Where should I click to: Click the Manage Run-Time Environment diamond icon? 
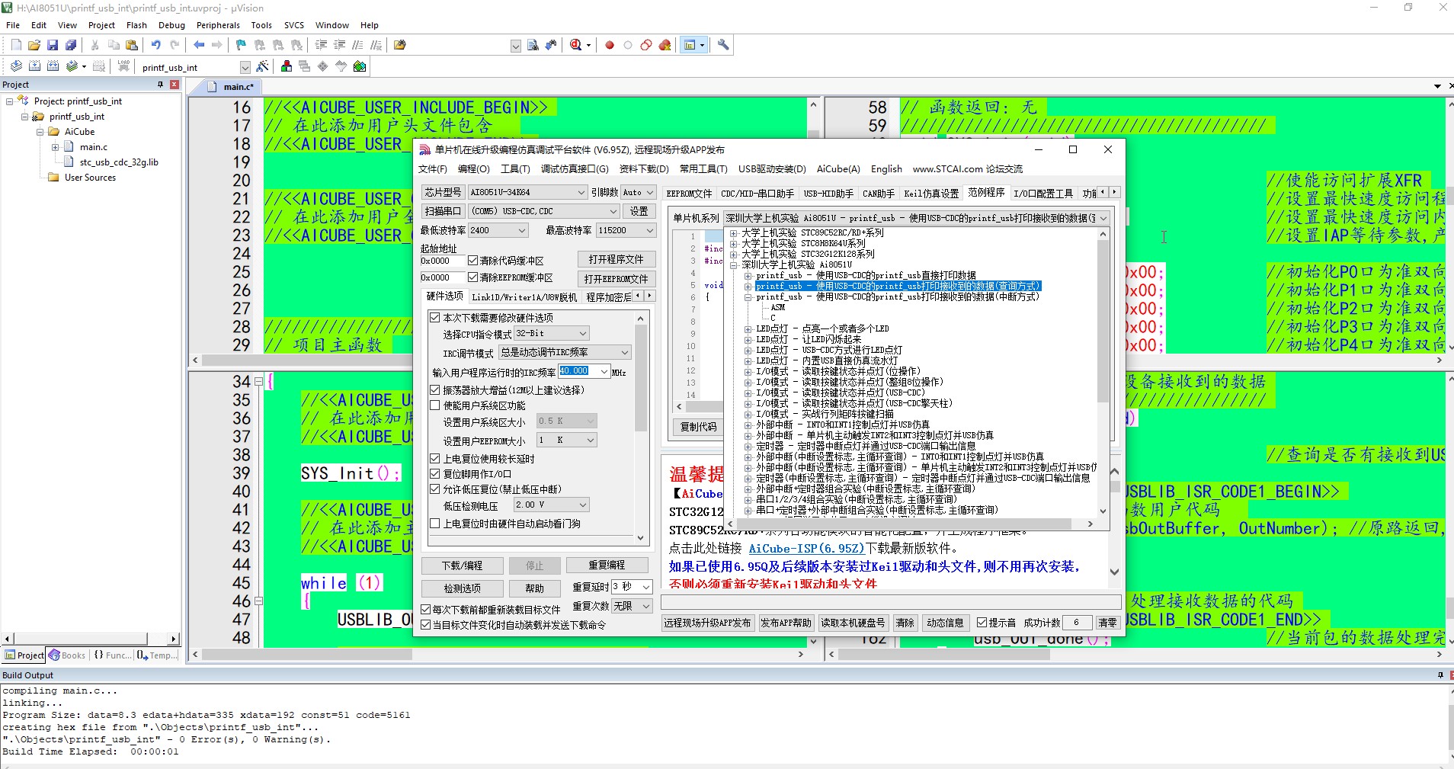(x=322, y=66)
